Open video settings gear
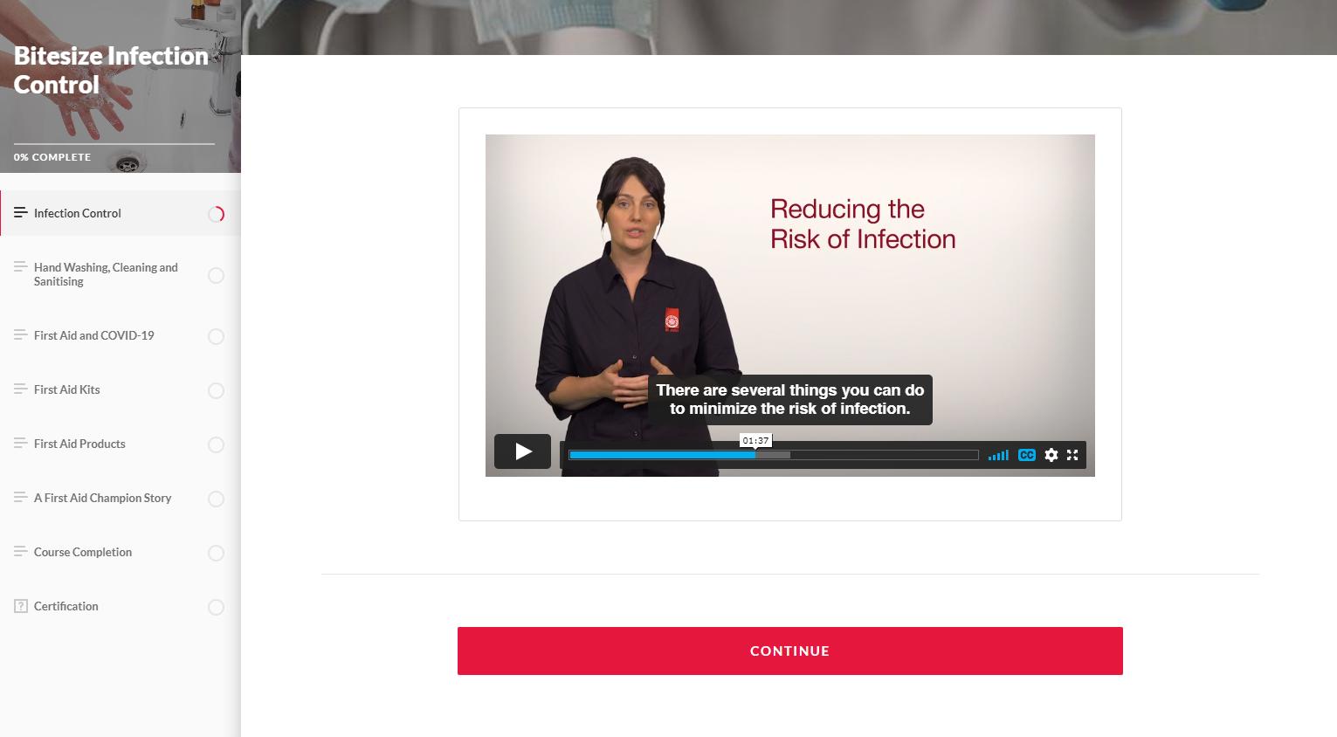This screenshot has height=737, width=1337. pos(1051,455)
